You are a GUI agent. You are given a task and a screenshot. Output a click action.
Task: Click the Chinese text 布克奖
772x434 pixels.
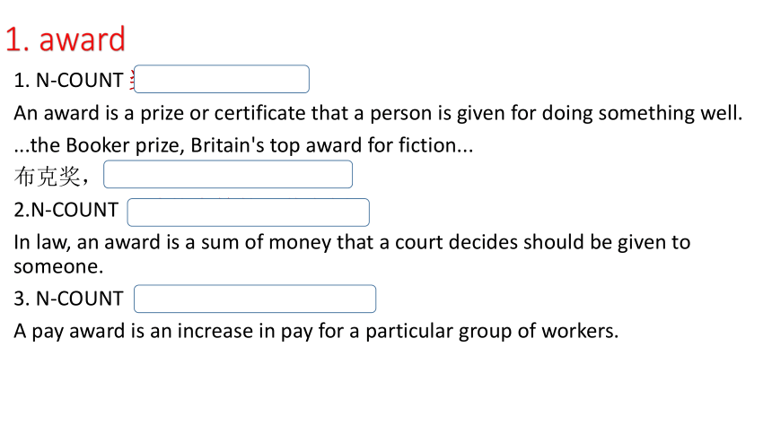pyautogui.click(x=48, y=176)
